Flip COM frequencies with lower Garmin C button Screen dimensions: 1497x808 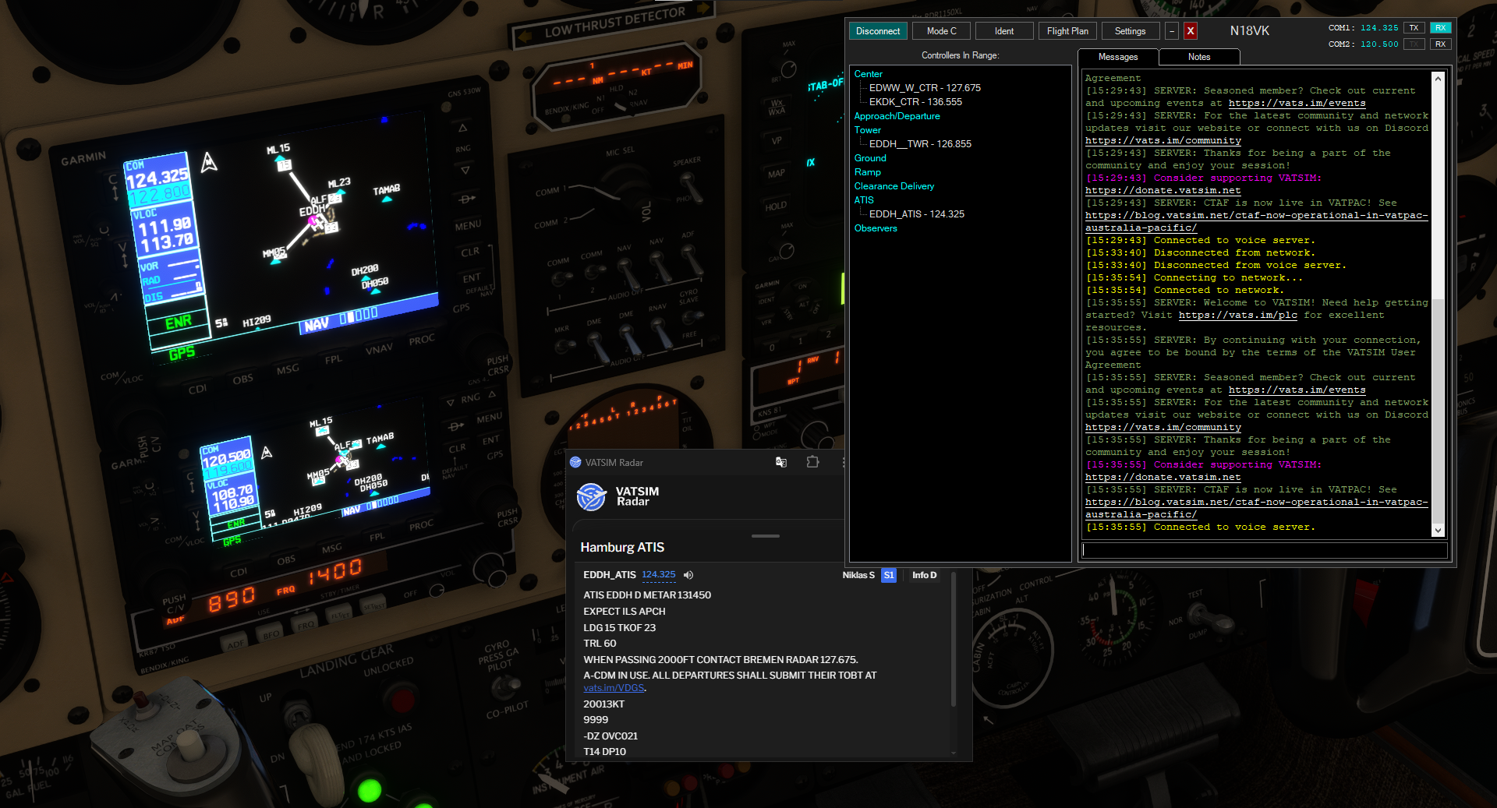[x=190, y=483]
